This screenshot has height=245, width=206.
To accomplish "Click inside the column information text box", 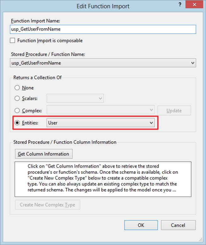I will coord(103,179).
